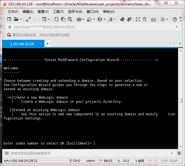Image resolution: width=185 pixels, height=166 pixels.
Task: Click the globe encoding icon
Action: click(x=100, y=19)
